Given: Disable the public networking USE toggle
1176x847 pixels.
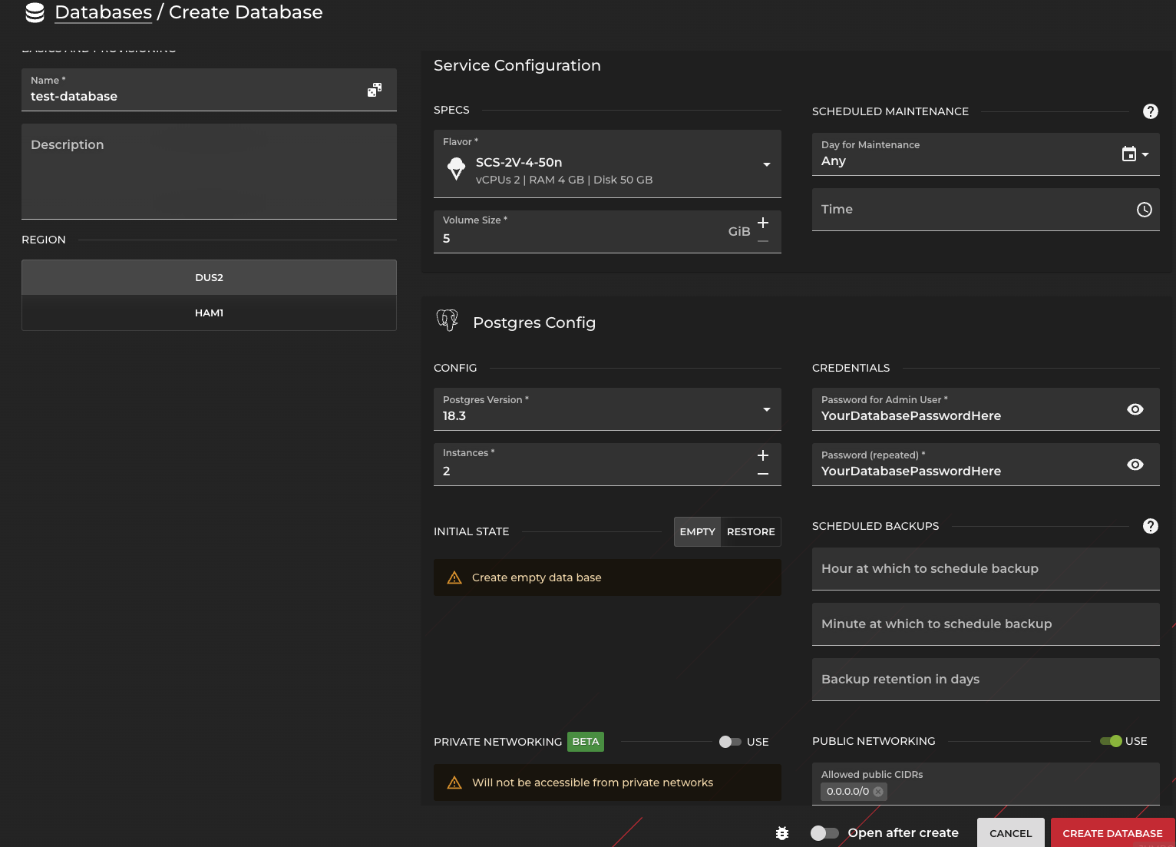Looking at the screenshot, I should (1113, 741).
